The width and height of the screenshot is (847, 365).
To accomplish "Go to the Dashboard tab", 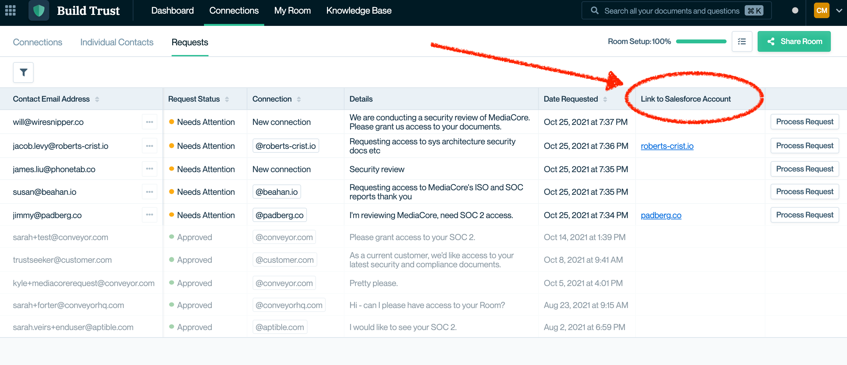I will [x=172, y=10].
